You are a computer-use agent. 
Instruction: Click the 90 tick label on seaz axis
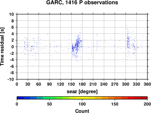[50, 84]
